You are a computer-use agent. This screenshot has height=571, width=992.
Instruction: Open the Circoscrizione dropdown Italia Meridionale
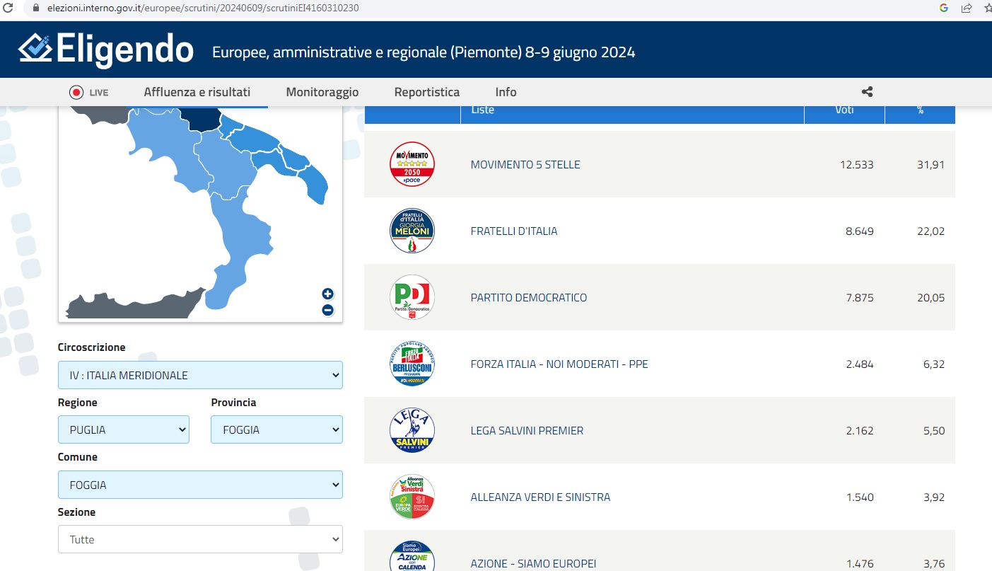coord(200,375)
